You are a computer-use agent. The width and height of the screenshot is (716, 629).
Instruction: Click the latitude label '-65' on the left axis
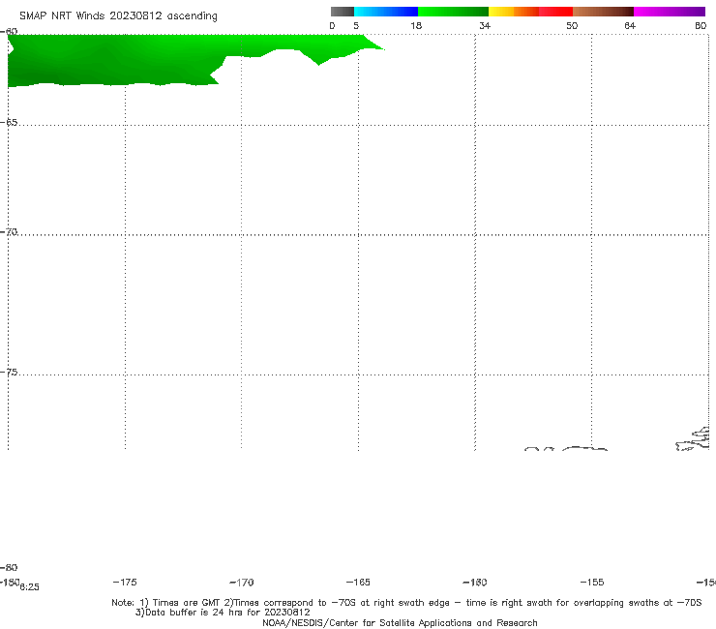coord(9,123)
